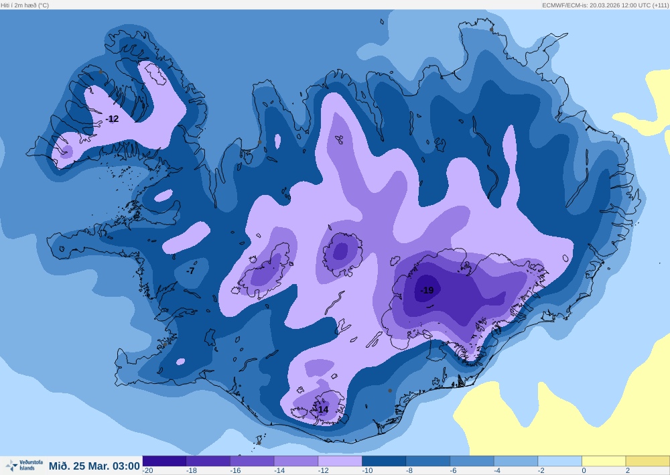Click the 2 legend scale value
670x475 pixels.
628,471
